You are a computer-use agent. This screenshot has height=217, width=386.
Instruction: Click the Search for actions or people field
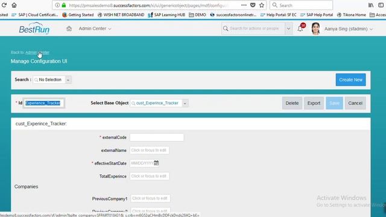253,28
